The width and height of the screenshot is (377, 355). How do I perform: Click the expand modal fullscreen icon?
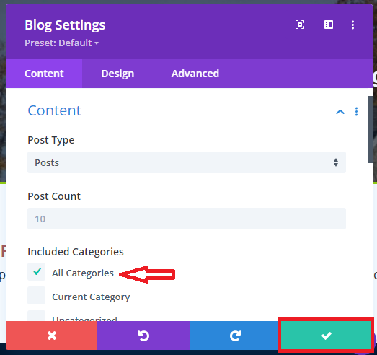pyautogui.click(x=300, y=25)
